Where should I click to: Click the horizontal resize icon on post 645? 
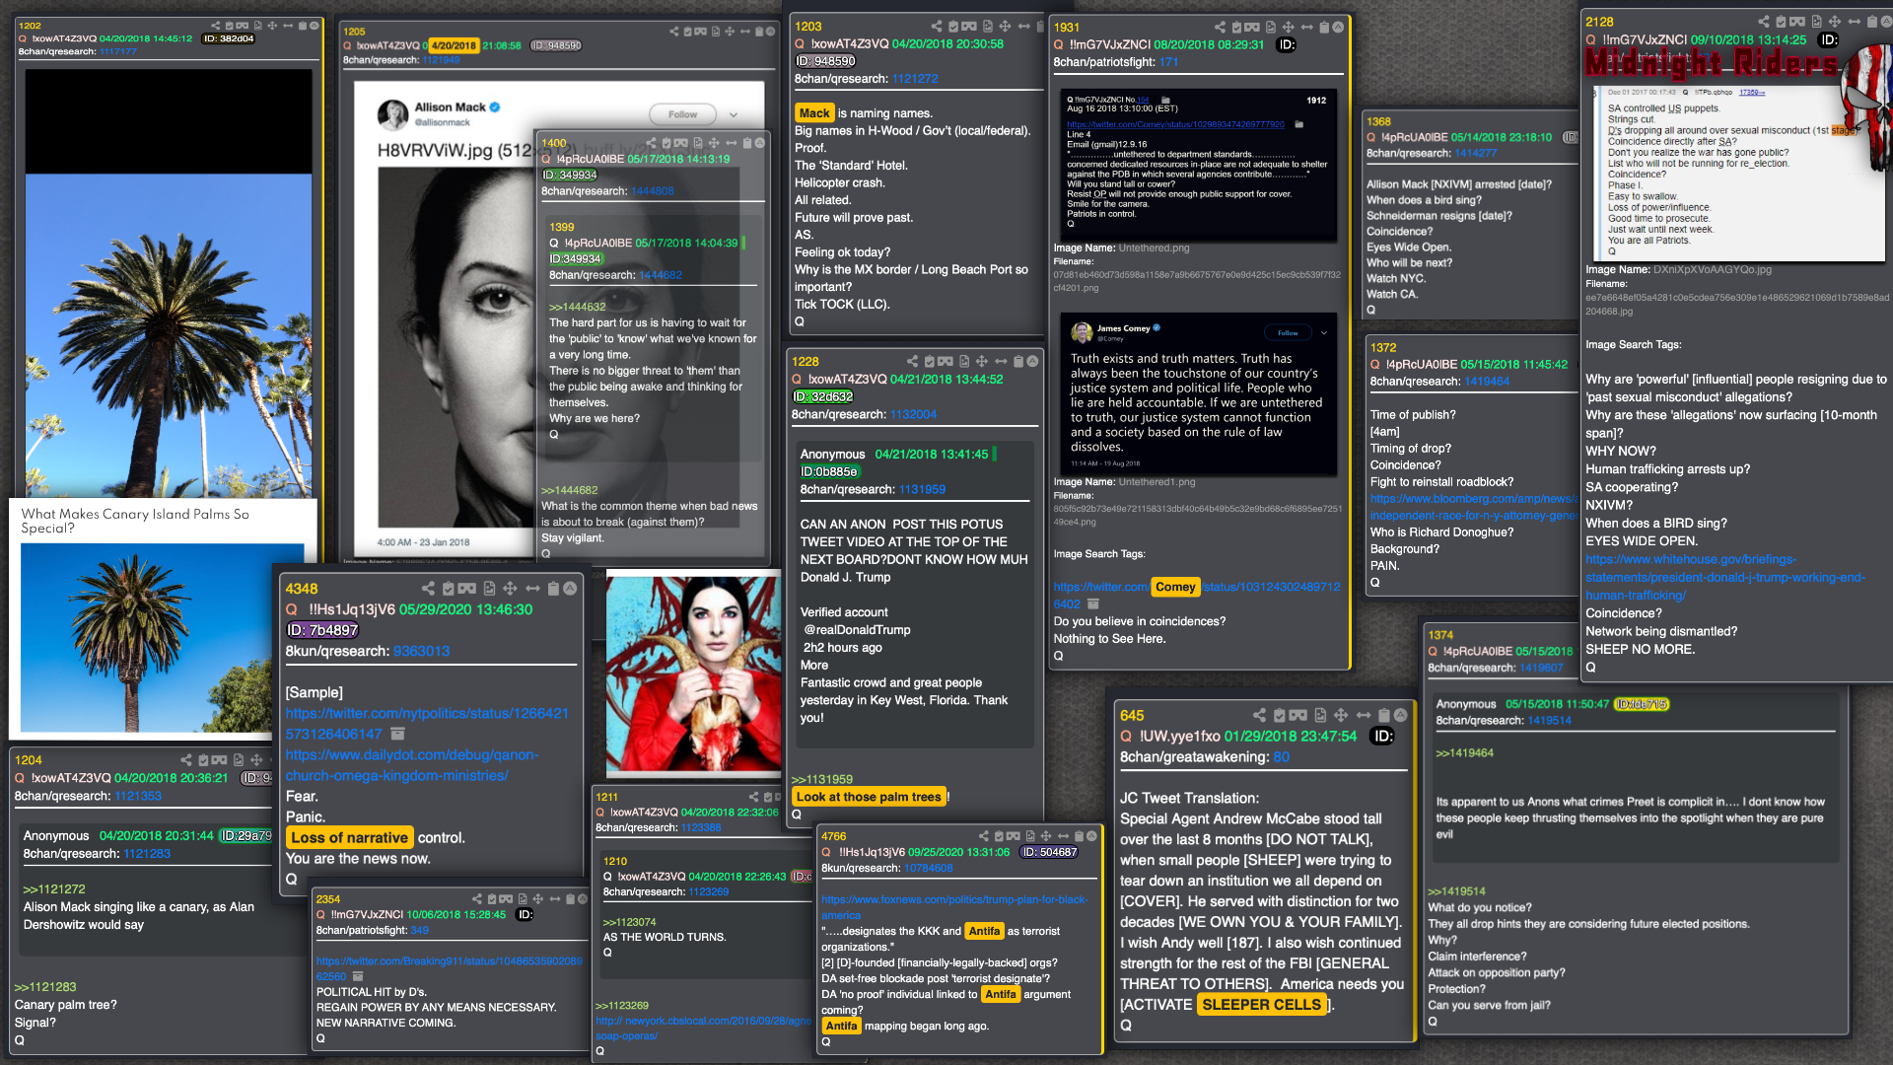pyautogui.click(x=1364, y=715)
